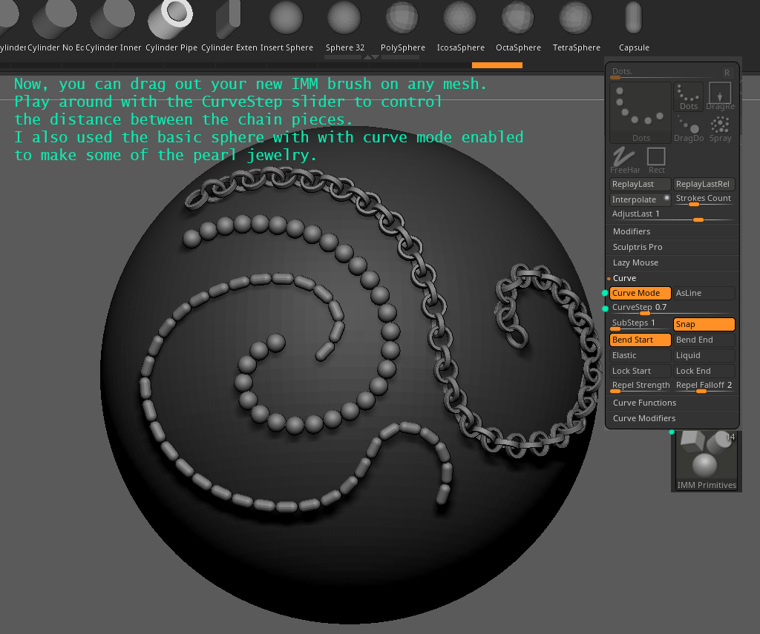Select the Rect stroke type

coord(656,158)
